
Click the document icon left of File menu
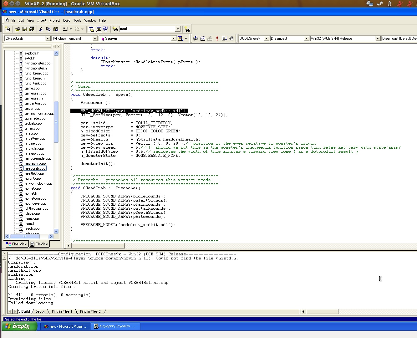(7, 20)
